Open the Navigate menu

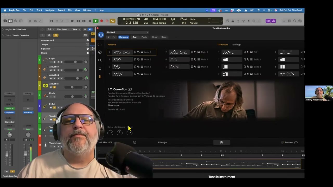point(50,10)
